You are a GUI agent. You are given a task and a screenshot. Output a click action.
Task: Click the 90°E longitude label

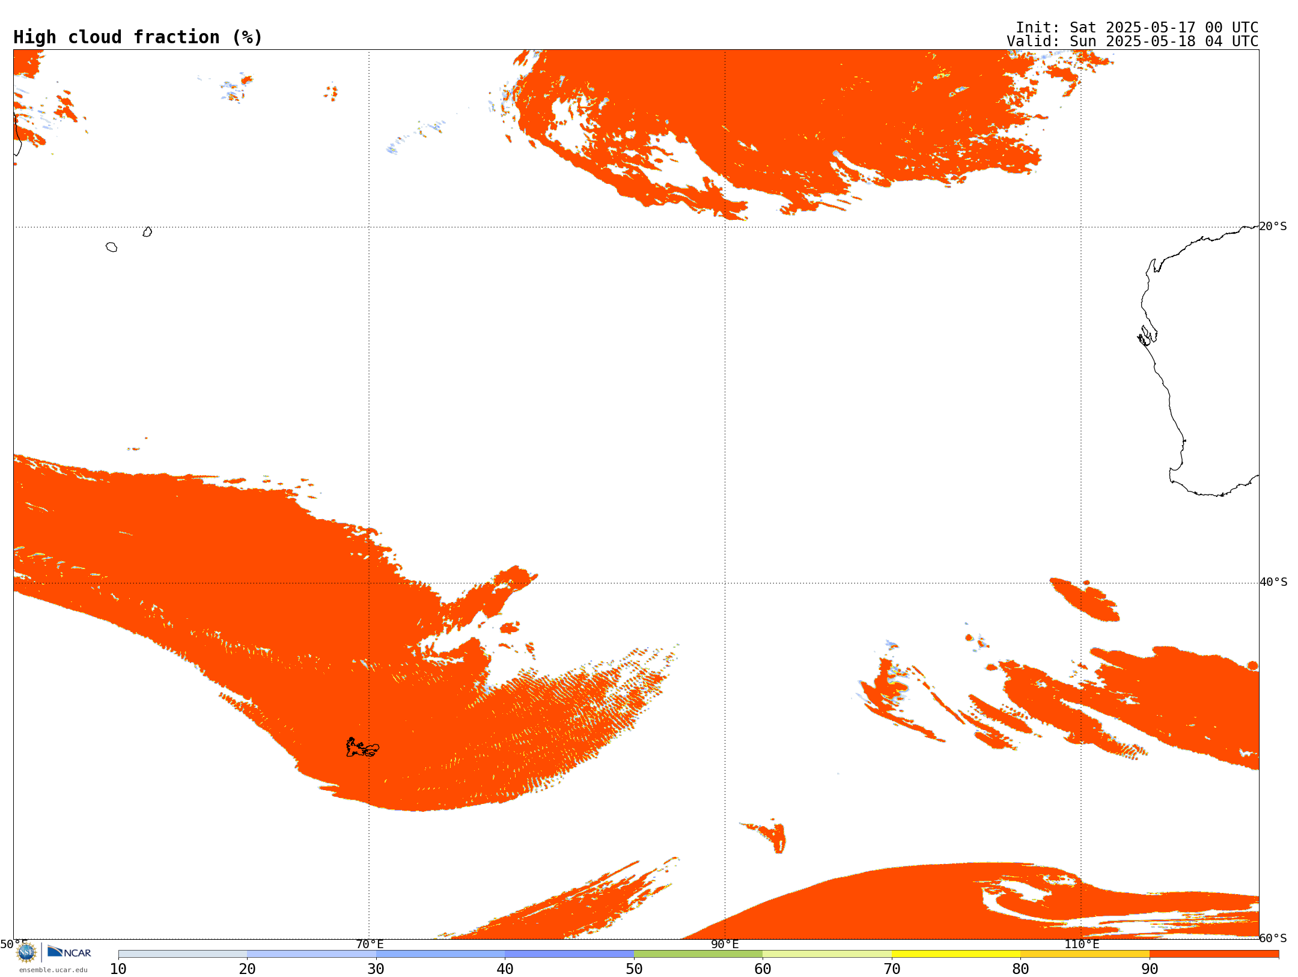725,944
